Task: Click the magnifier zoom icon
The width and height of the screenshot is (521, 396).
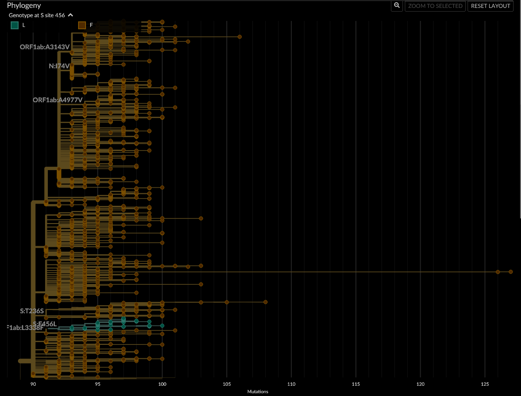Action: tap(396, 6)
